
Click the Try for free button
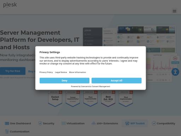click(x=13, y=71)
